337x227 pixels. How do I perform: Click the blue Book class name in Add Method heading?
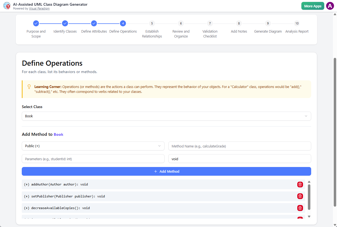point(58,134)
